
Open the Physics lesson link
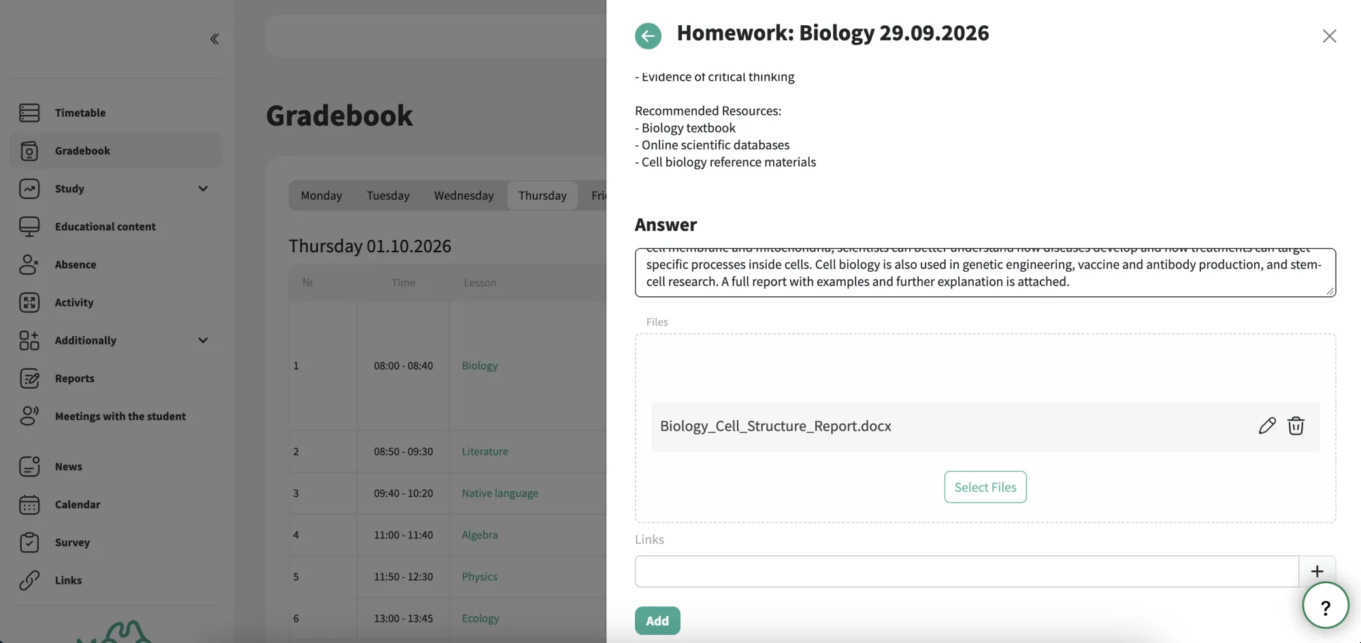click(480, 576)
